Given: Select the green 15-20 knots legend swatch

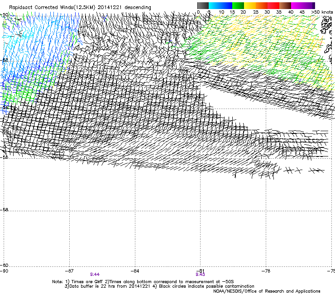Looking at the screenshot, I should [238, 5].
